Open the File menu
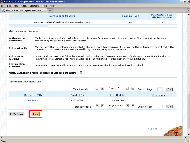 pos(3,6)
